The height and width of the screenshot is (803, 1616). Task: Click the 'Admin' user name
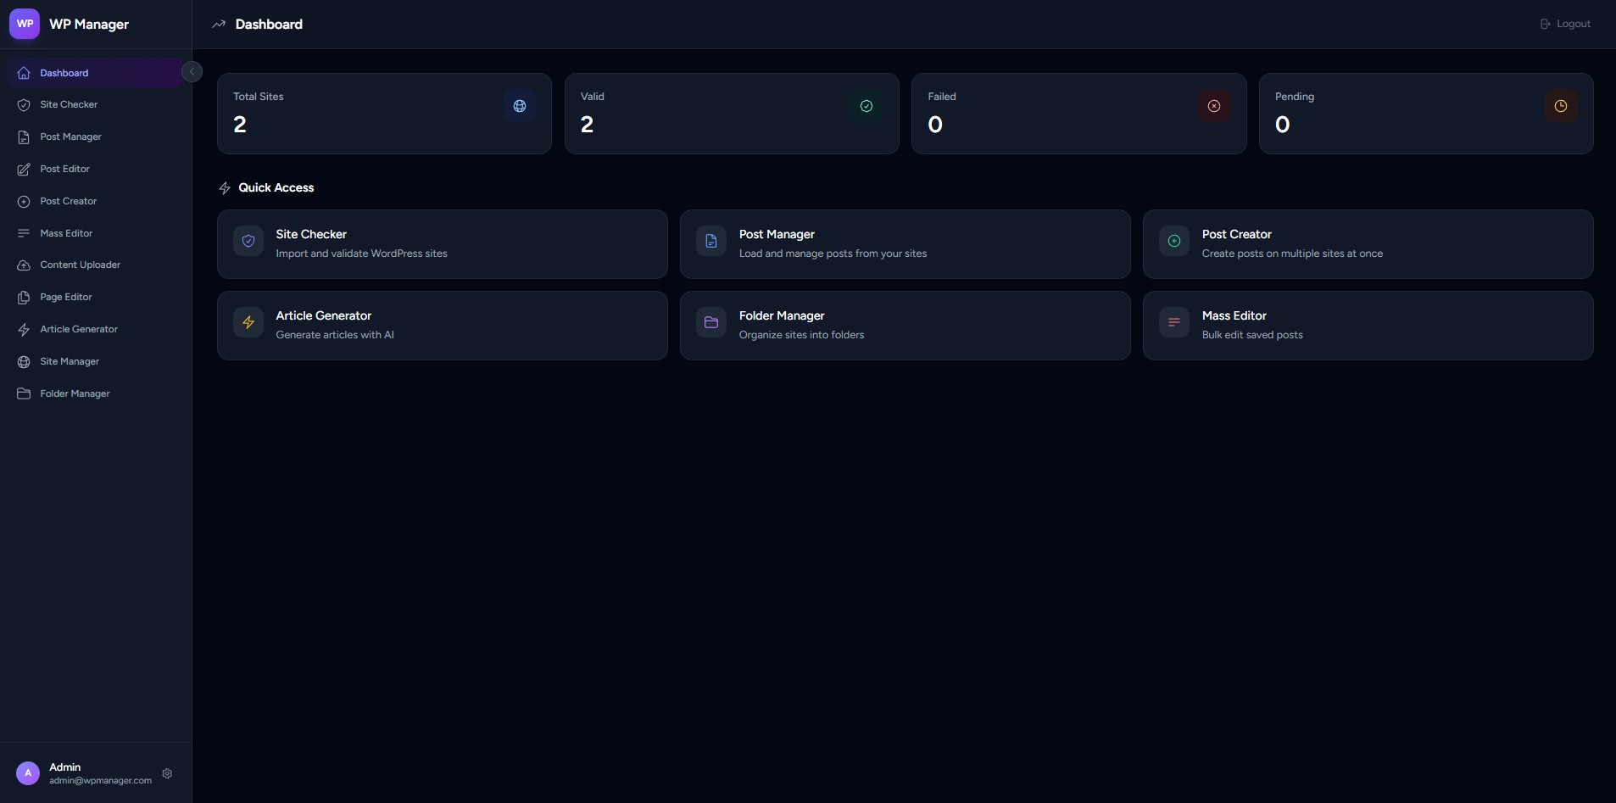click(x=65, y=767)
